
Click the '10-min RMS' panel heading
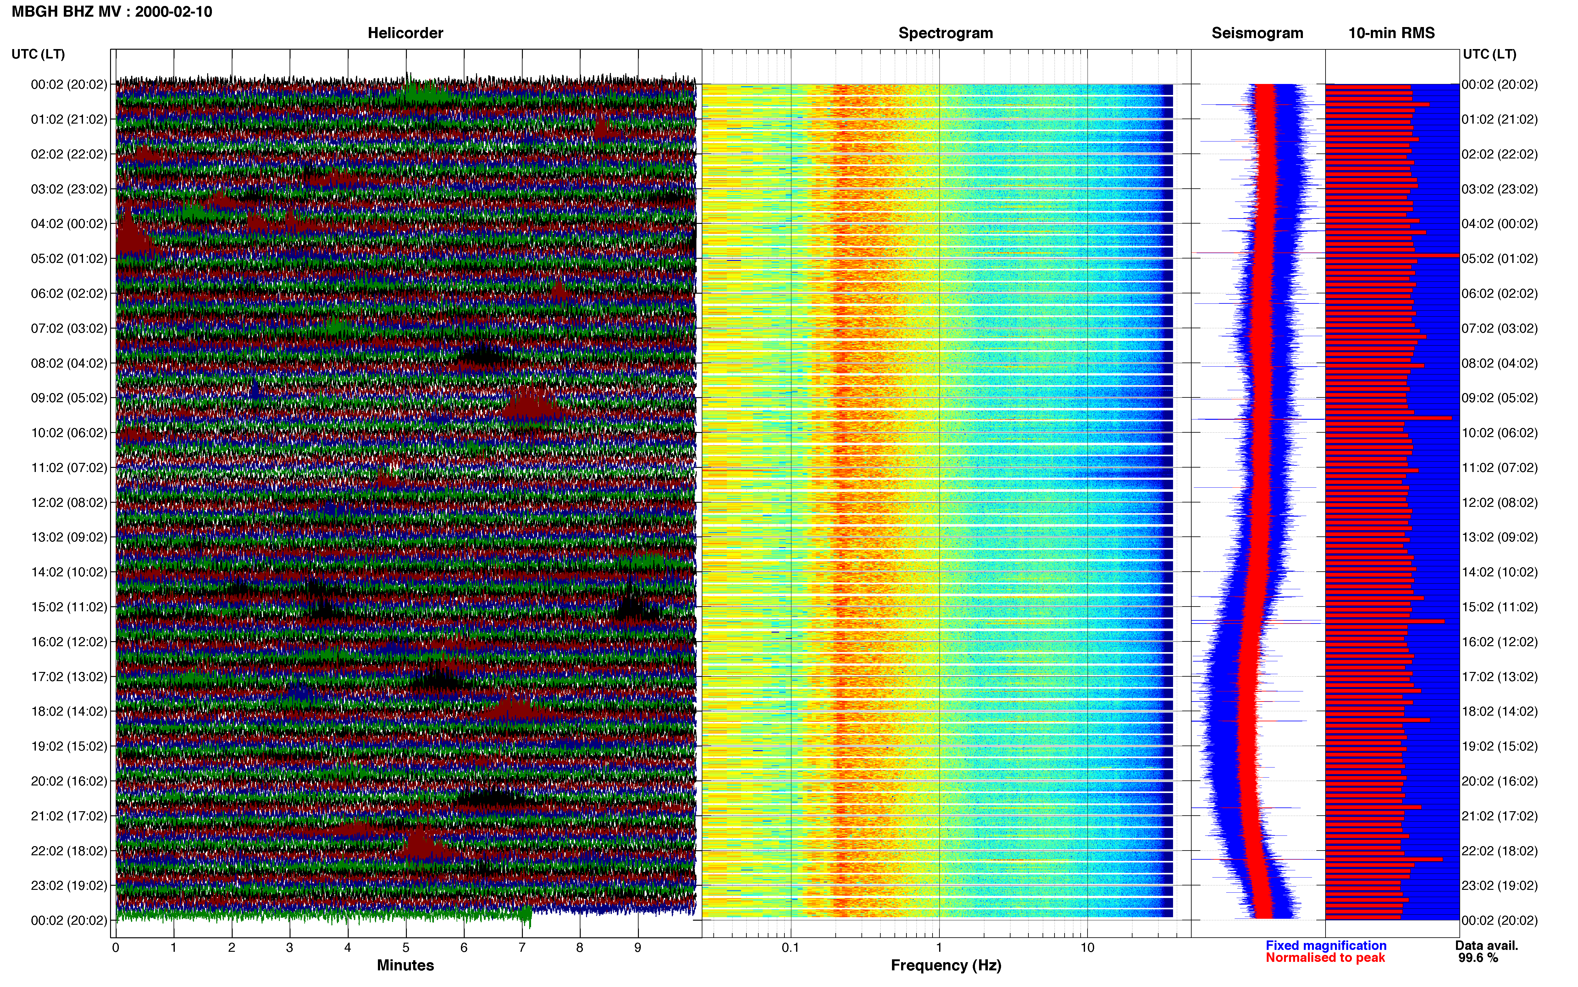click(1391, 33)
